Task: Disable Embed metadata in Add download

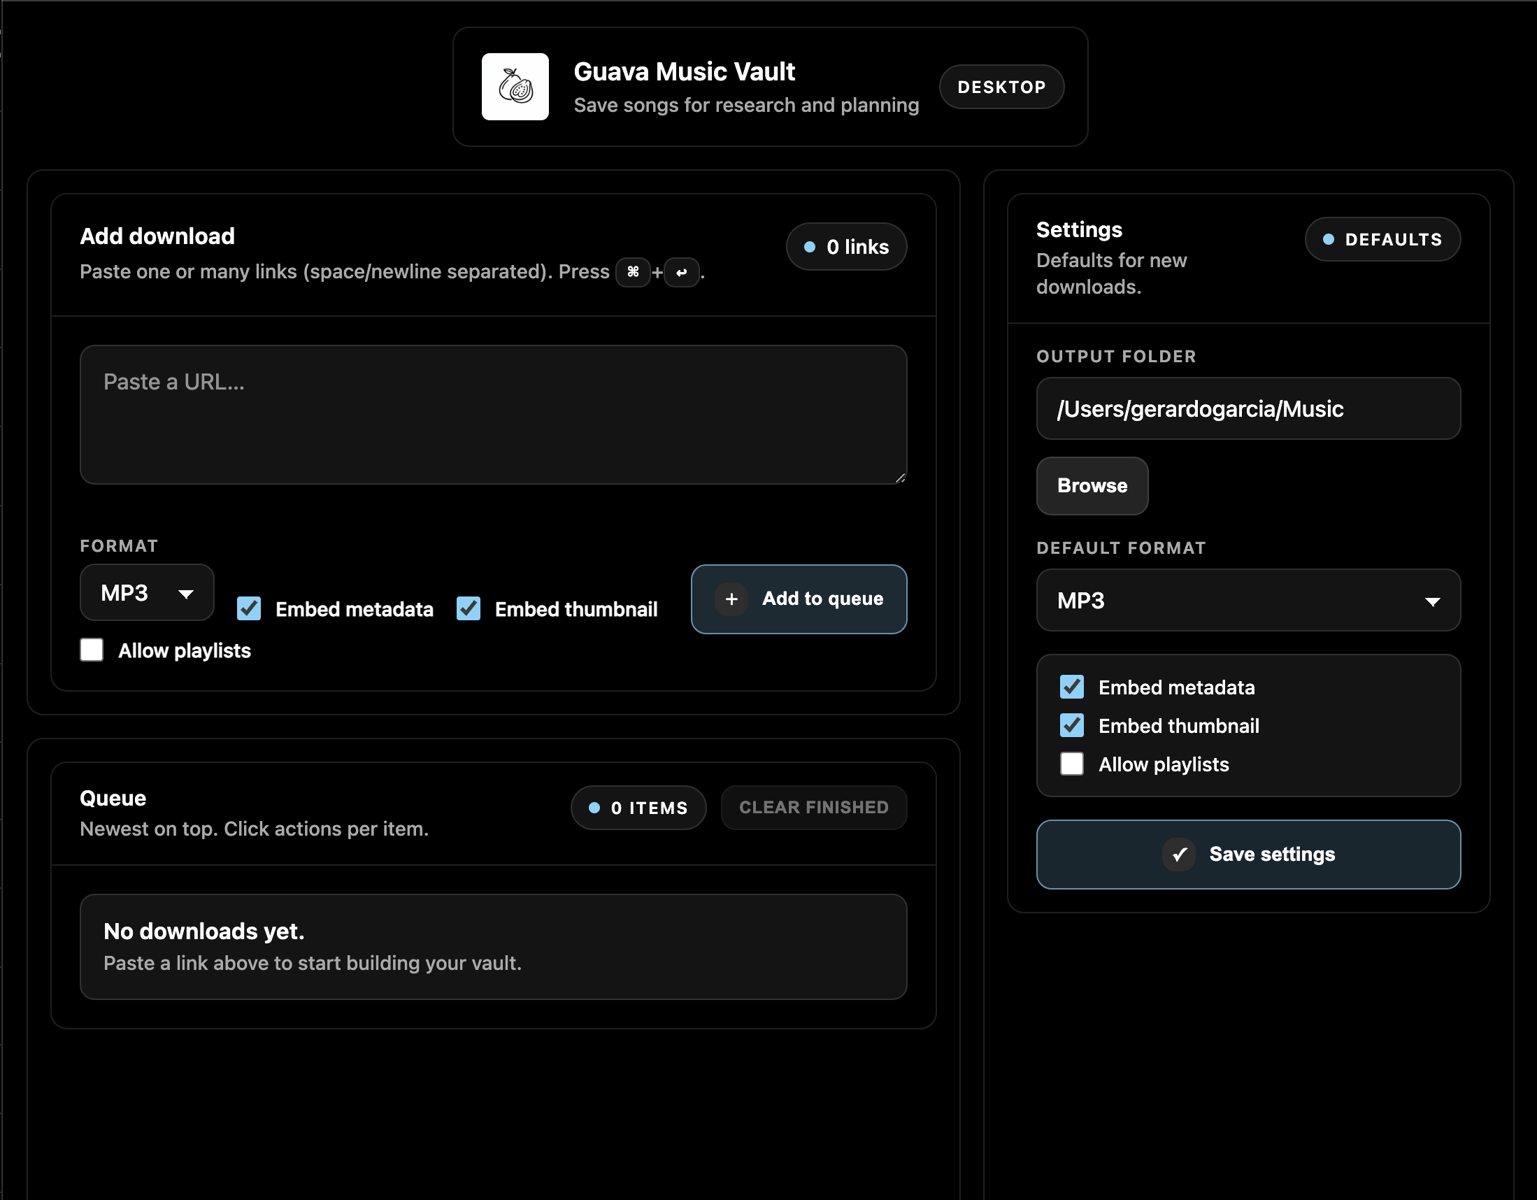Action: pos(248,609)
